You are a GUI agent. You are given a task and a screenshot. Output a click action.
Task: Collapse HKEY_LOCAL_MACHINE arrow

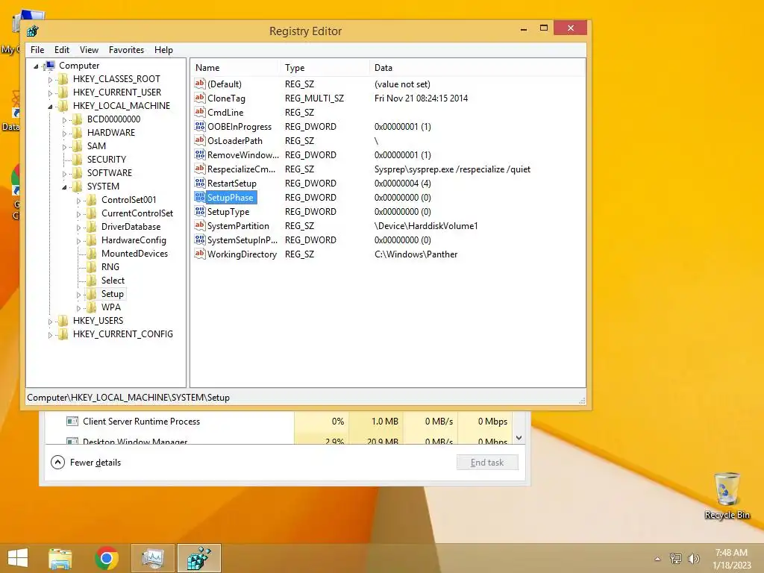50,107
